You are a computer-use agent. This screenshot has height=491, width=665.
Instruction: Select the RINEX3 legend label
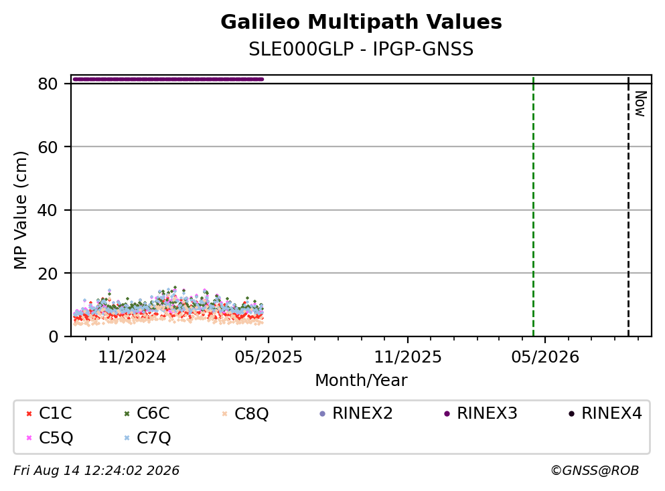(x=487, y=413)
